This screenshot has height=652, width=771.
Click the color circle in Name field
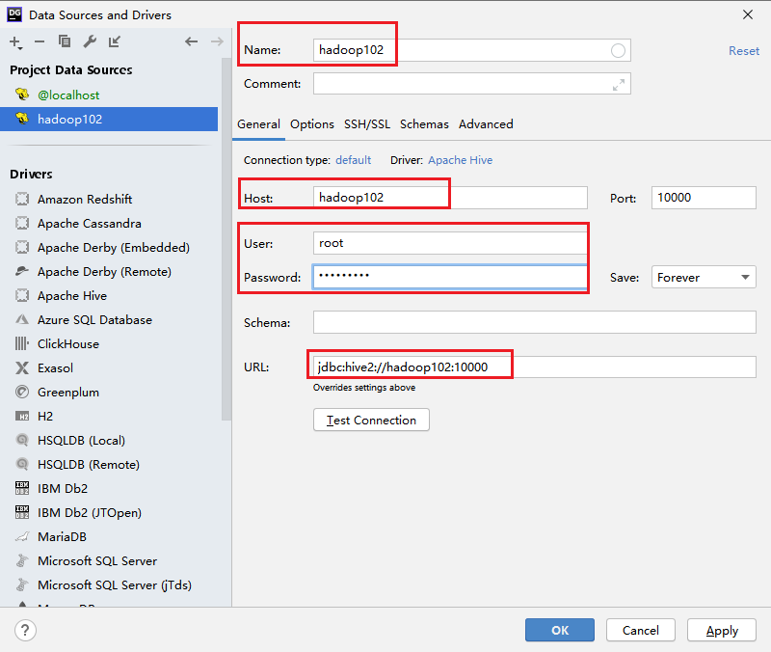[x=618, y=50]
